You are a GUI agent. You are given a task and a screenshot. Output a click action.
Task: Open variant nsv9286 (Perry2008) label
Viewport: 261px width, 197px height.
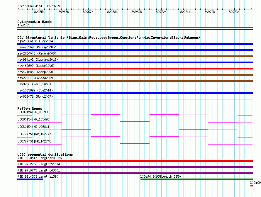click(x=34, y=84)
